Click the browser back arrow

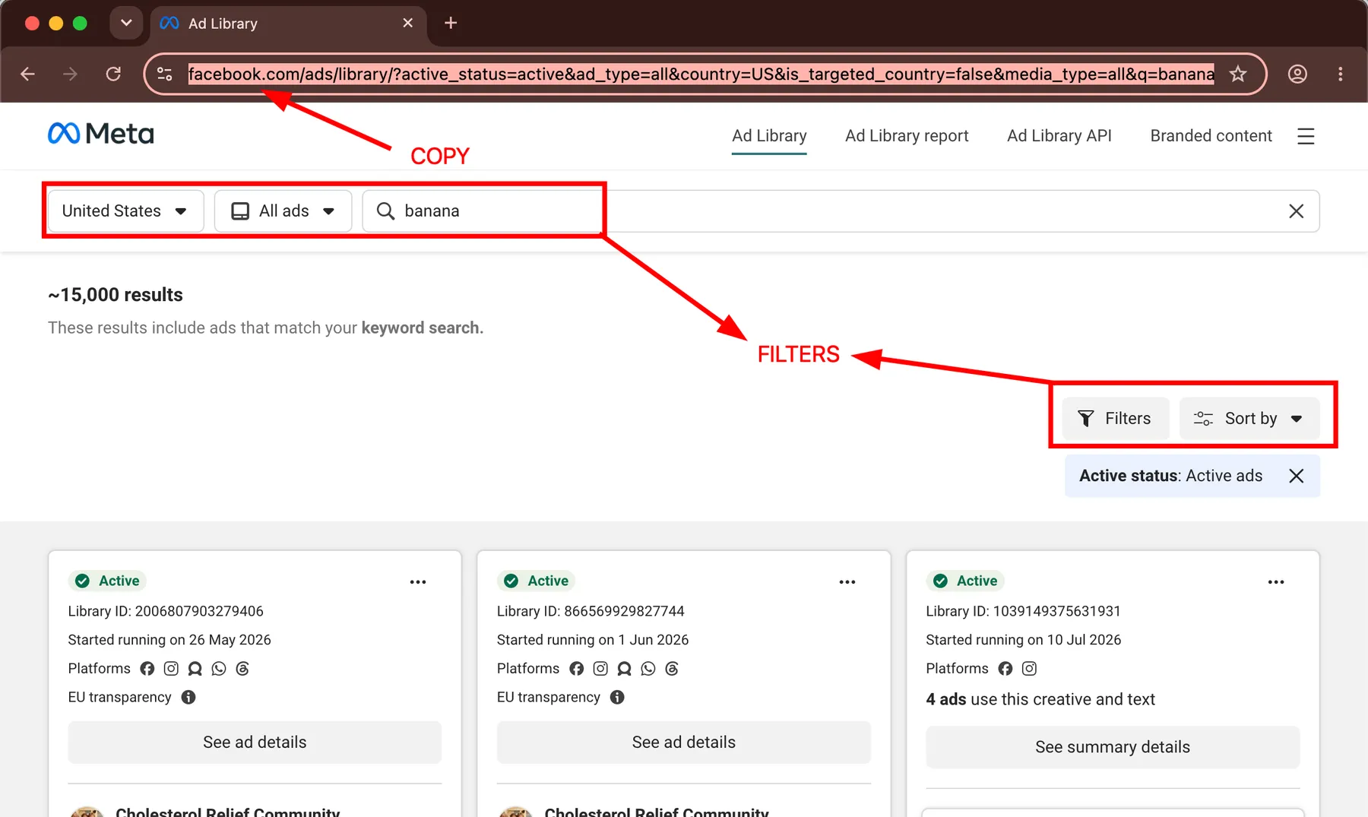click(x=28, y=74)
